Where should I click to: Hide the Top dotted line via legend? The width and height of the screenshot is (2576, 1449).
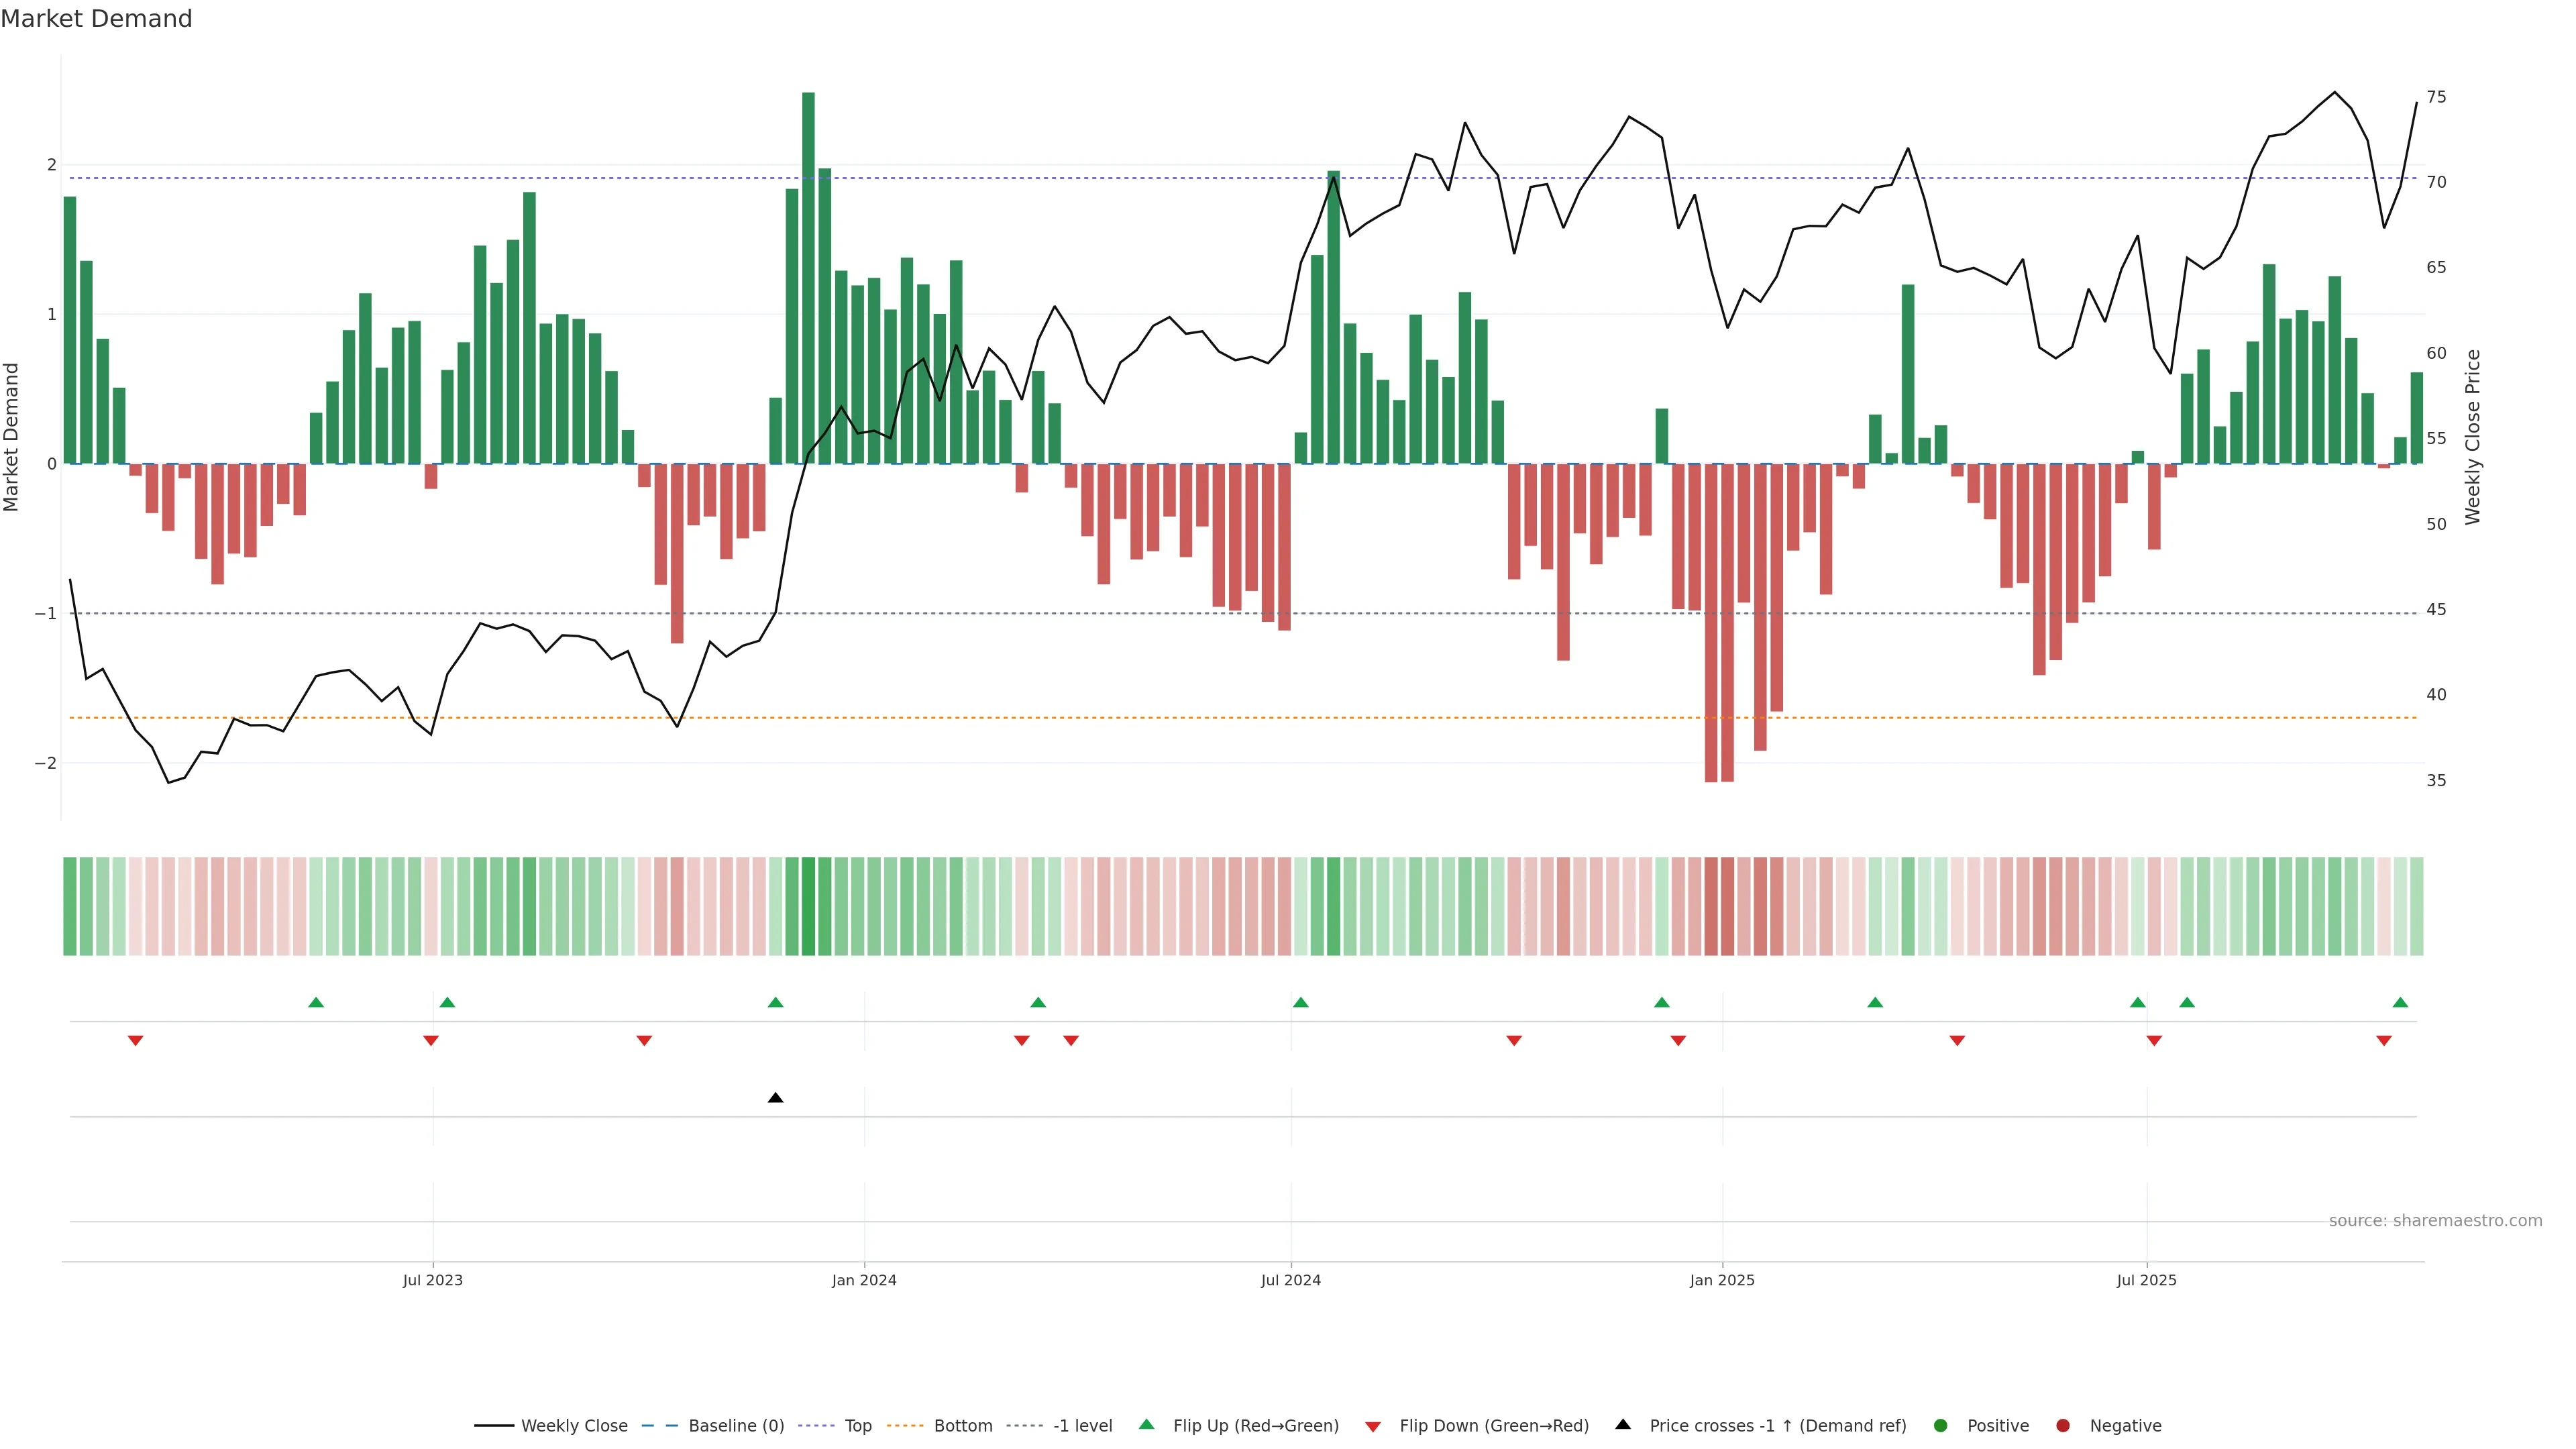pos(858,1426)
